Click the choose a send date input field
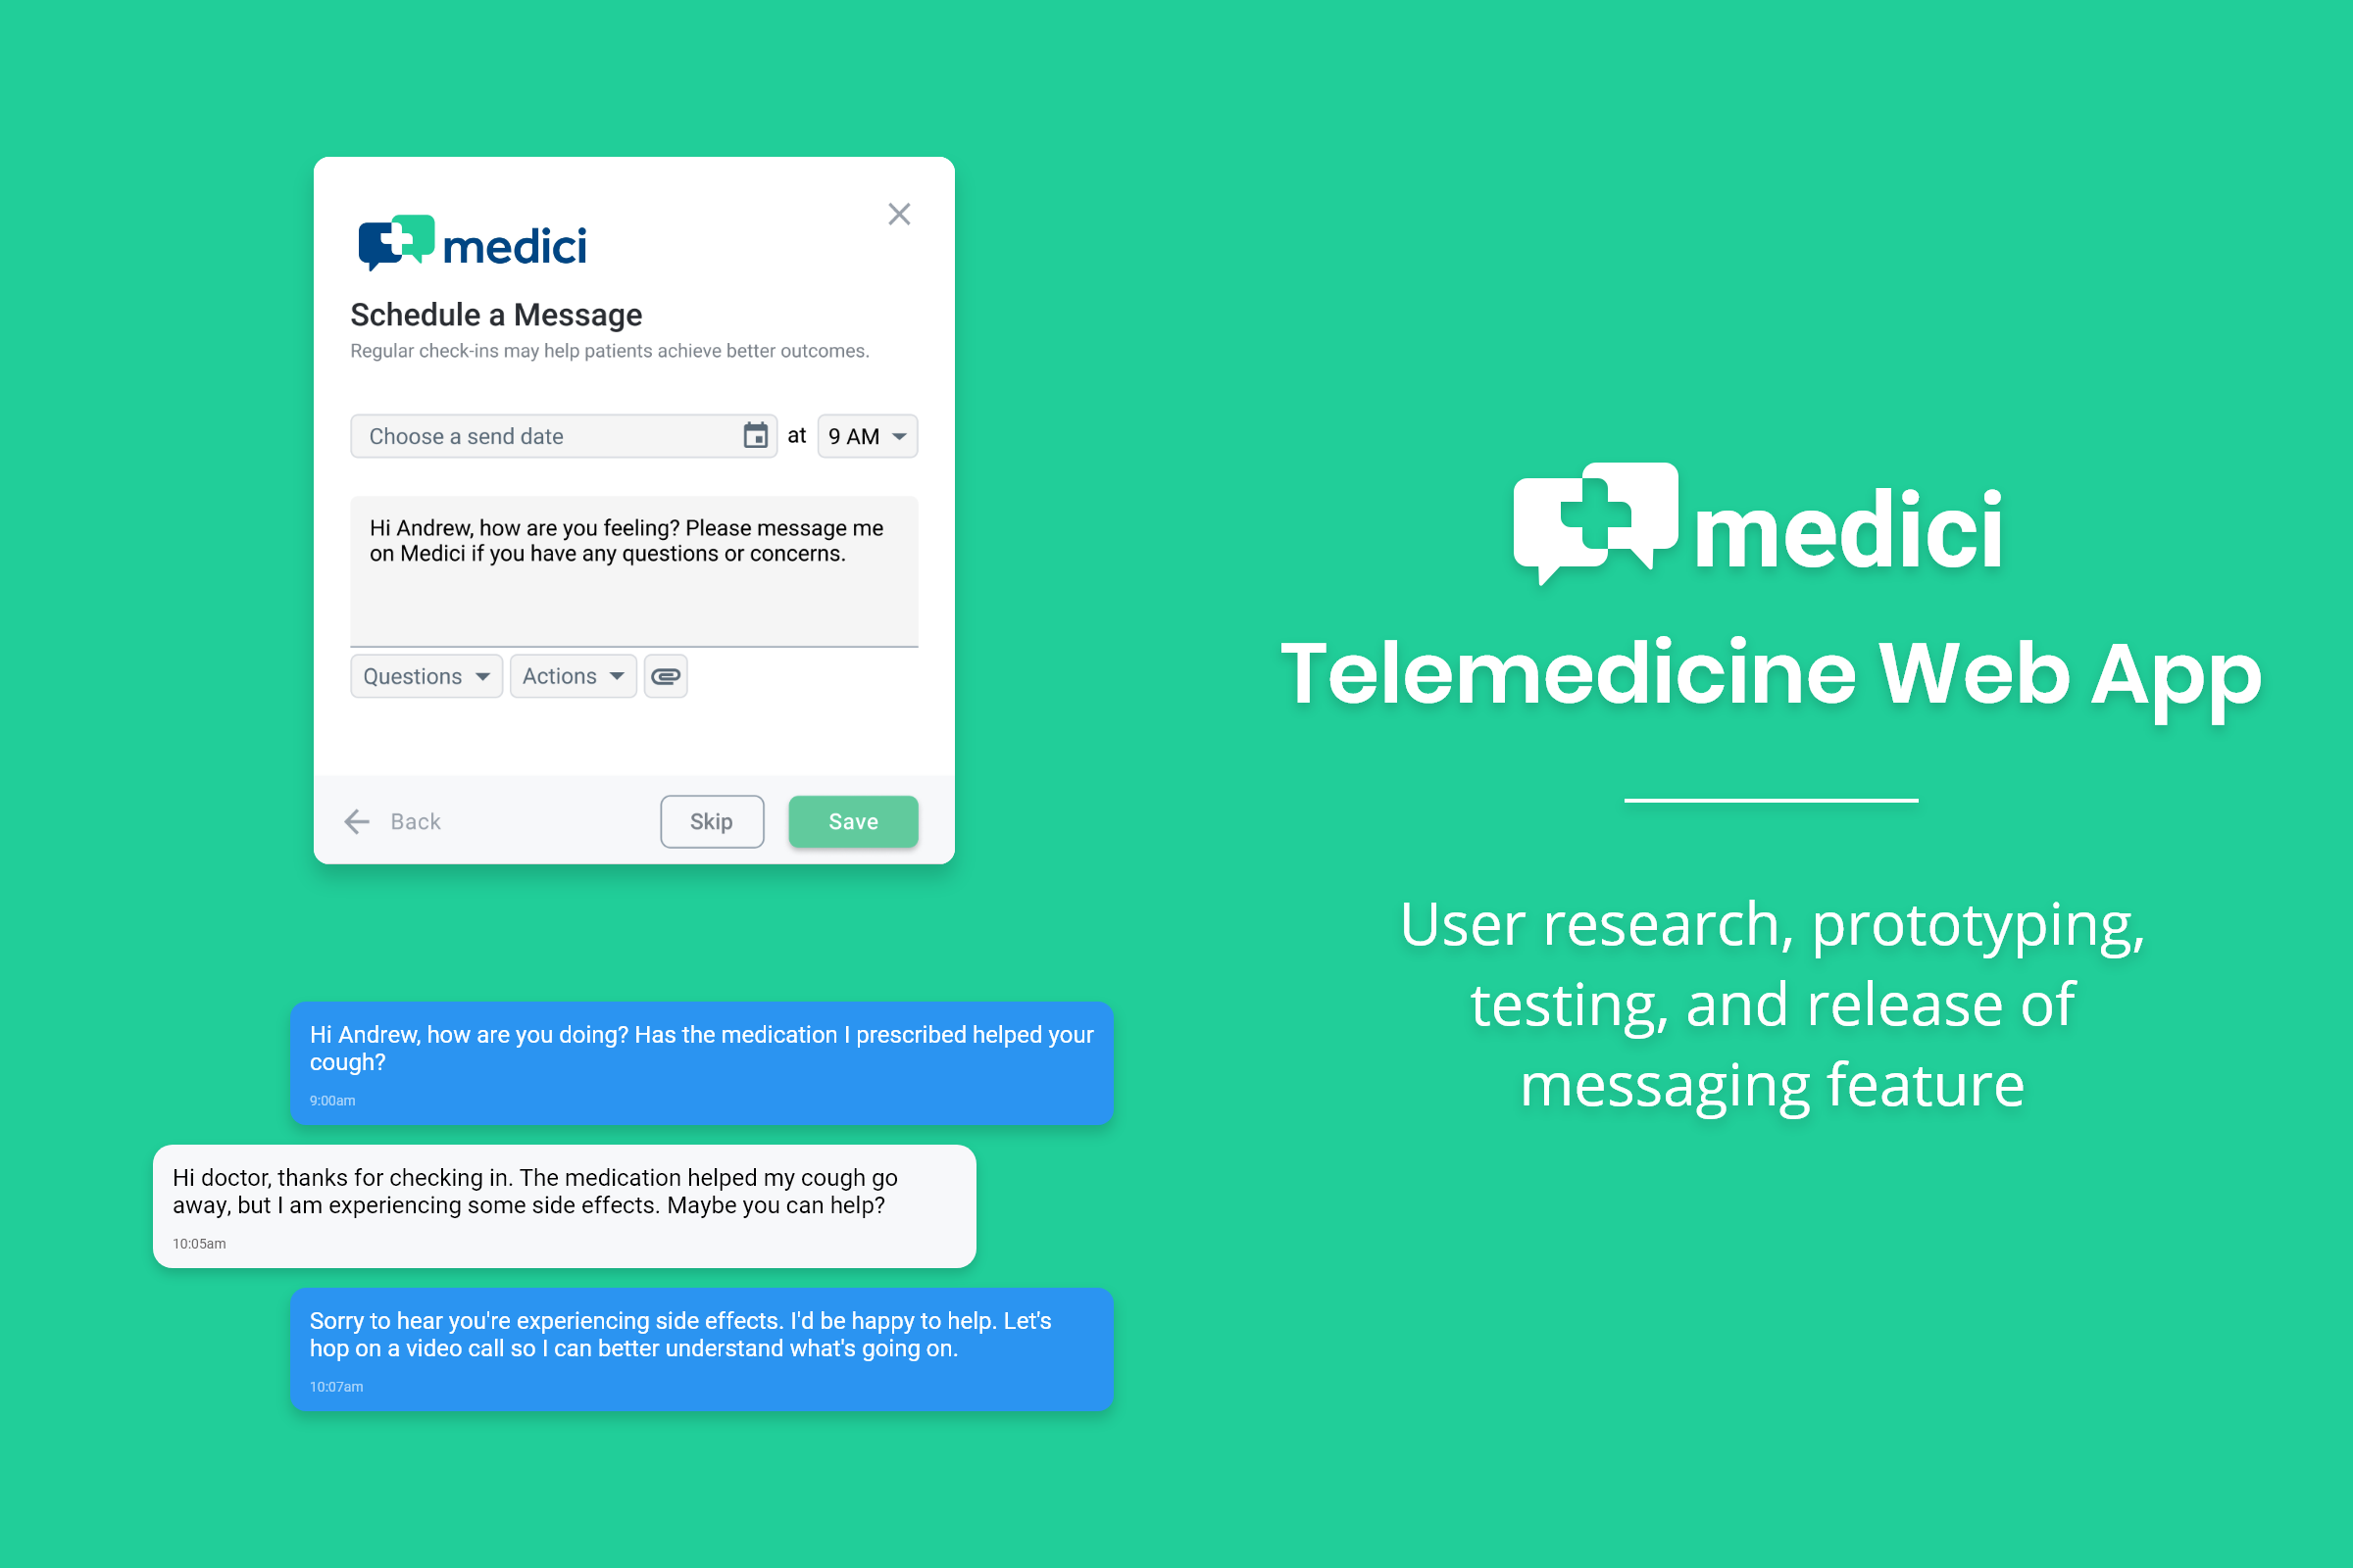 coord(550,436)
